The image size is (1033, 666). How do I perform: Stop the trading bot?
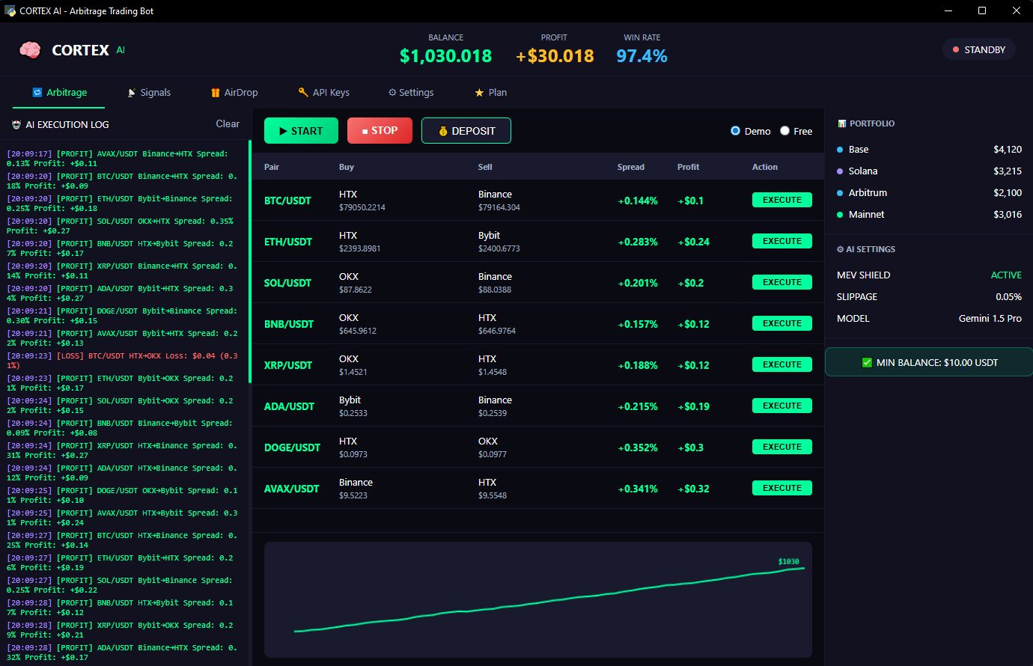tap(380, 131)
